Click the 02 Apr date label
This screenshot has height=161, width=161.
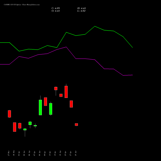click(24, 153)
